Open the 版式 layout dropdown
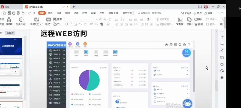This screenshot has height=108, width=241. [x=48, y=24]
